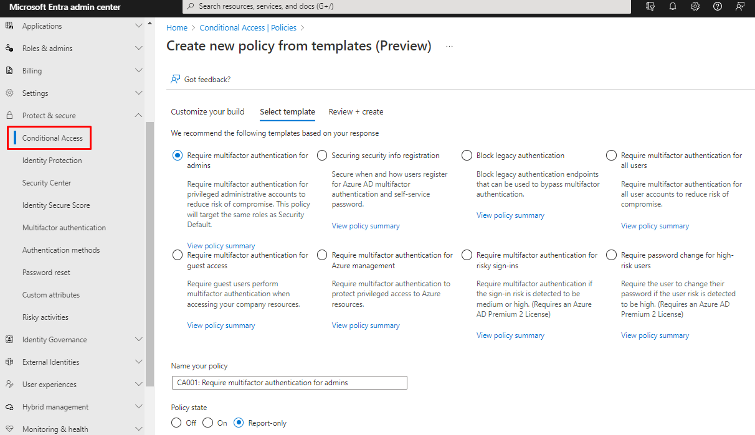The height and width of the screenshot is (435, 755).
Task: Set policy state to On
Action: pos(208,423)
